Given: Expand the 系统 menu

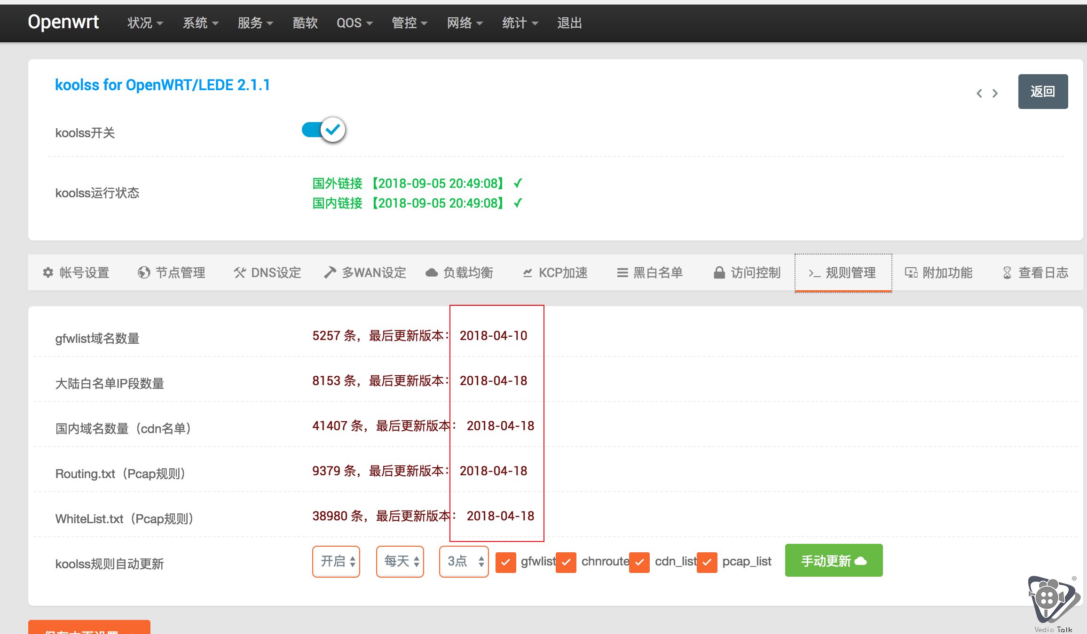Looking at the screenshot, I should 201,23.
